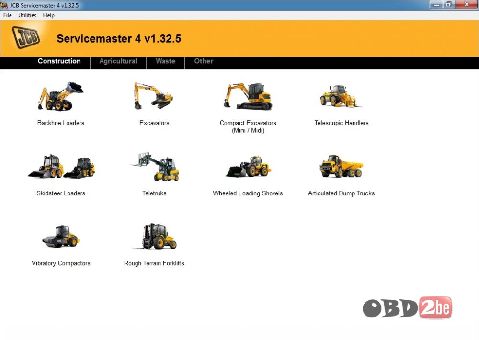The width and height of the screenshot is (479, 340).
Task: Open the Backhoe Loaders machine icon
Action: pos(60,96)
